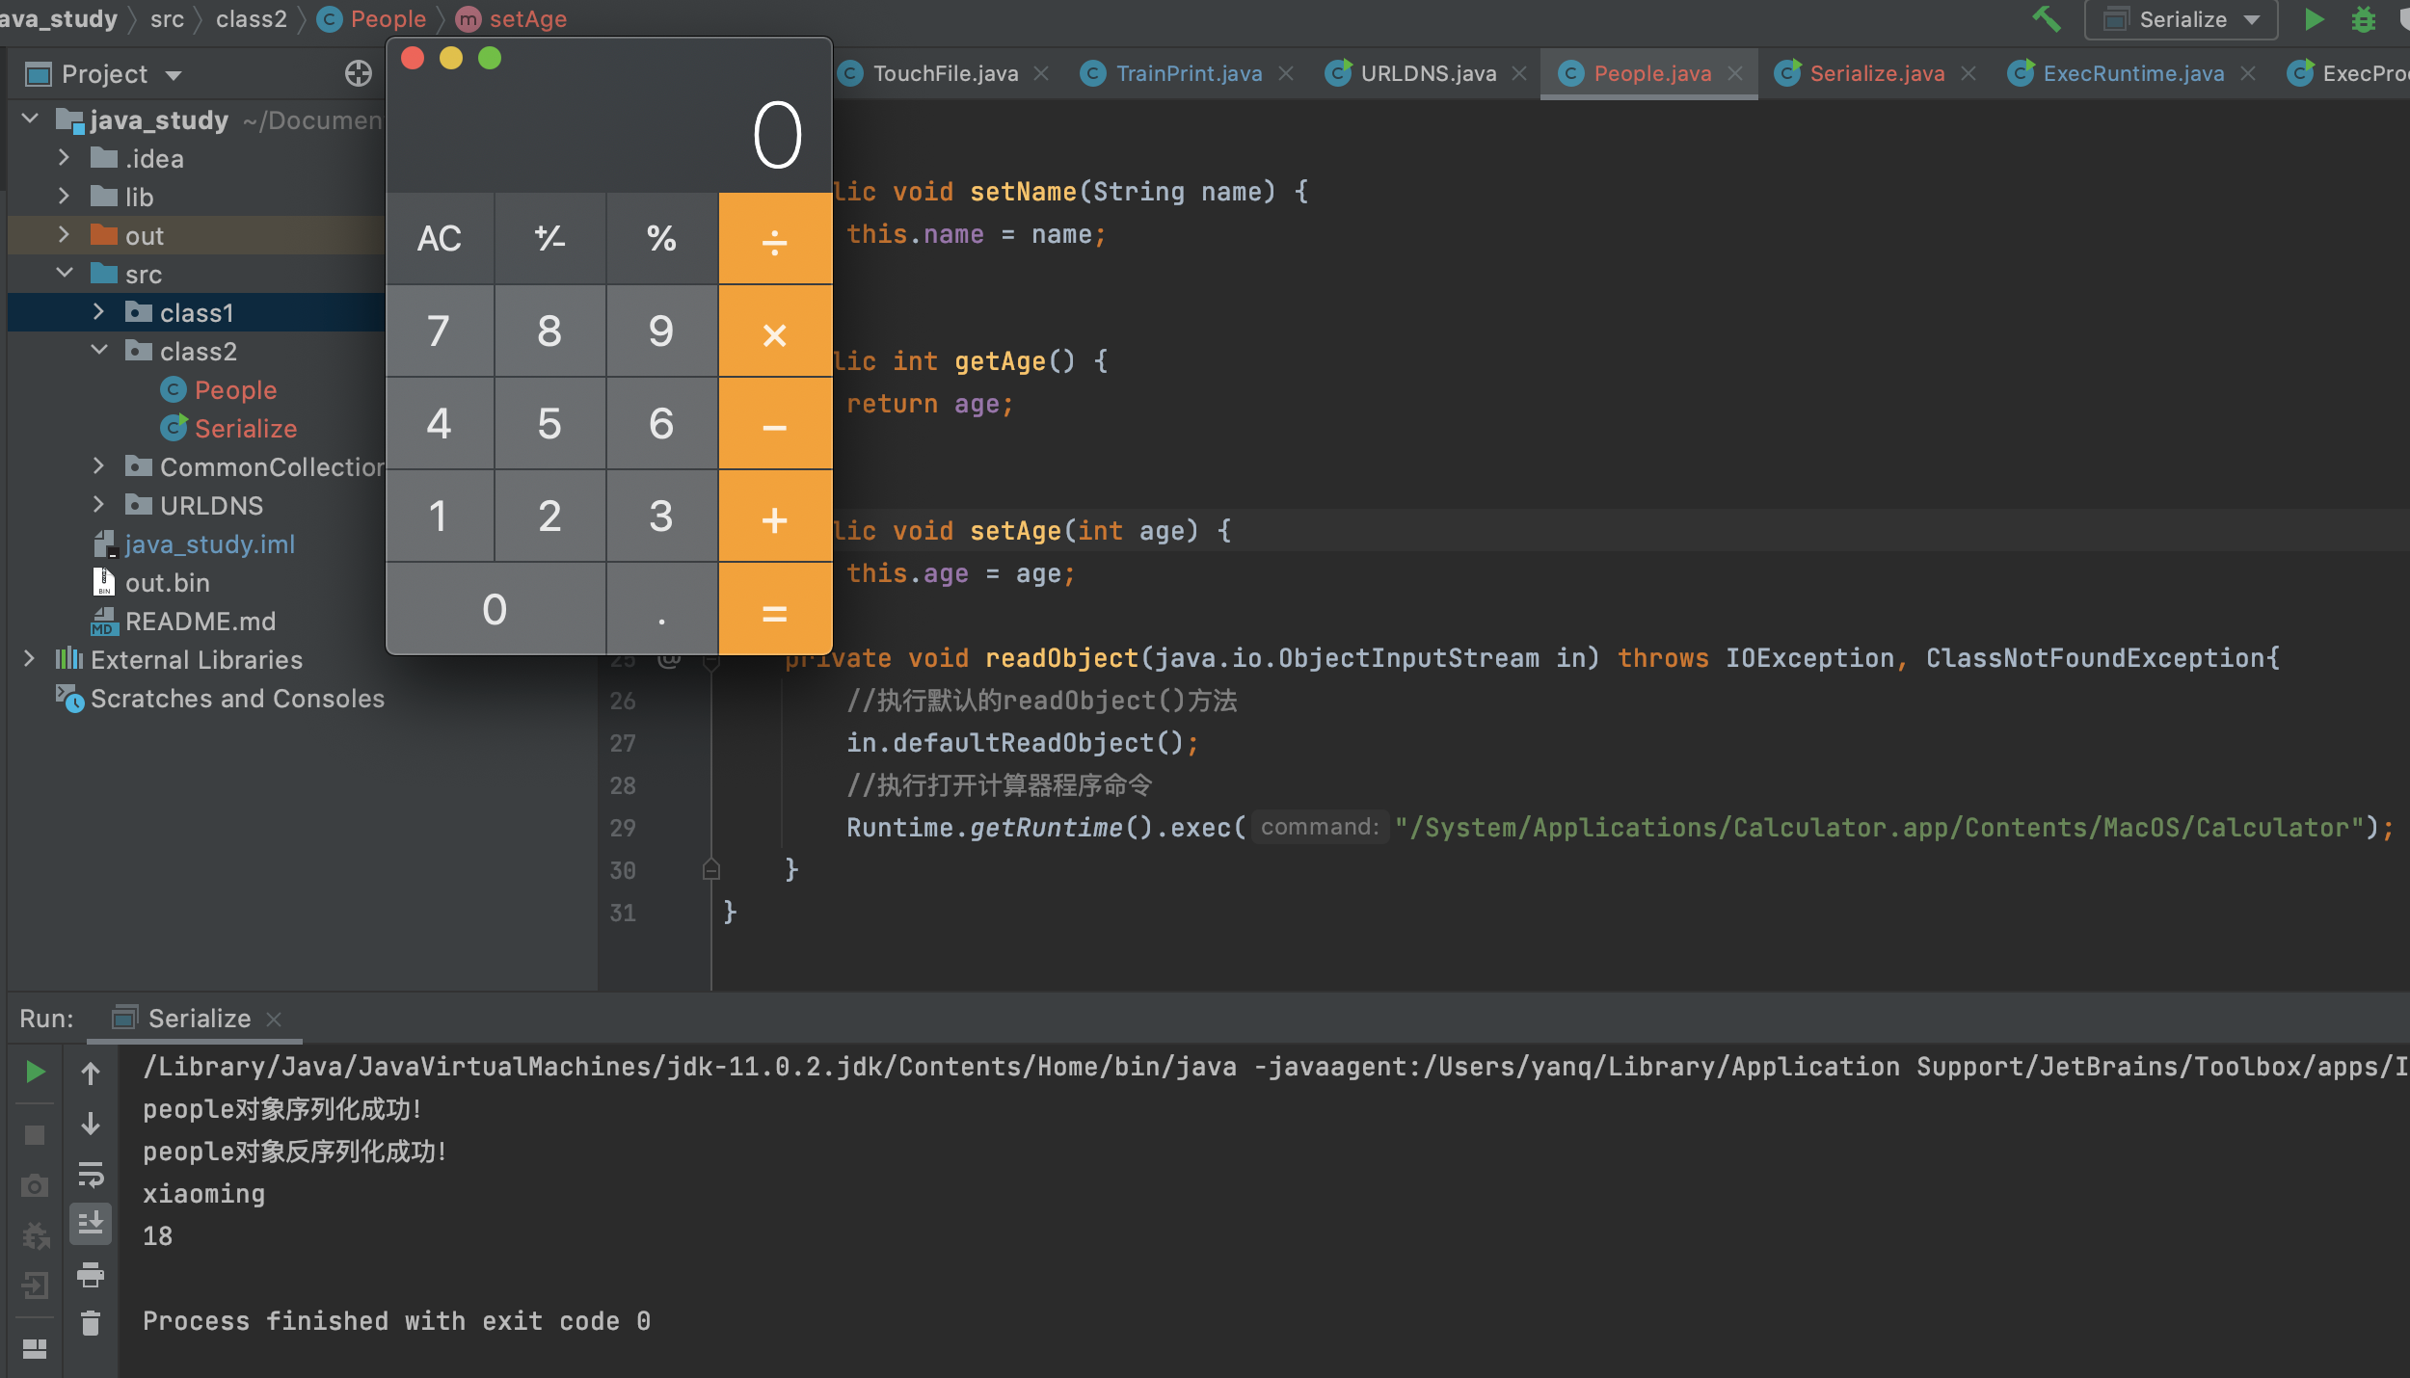Screen dimensions: 2410x1378
Task: Click the Print output icon in Run panel
Action: coord(91,1275)
